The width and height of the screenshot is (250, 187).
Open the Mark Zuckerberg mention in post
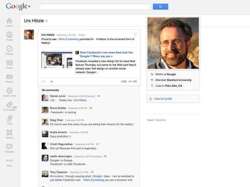coord(68,39)
